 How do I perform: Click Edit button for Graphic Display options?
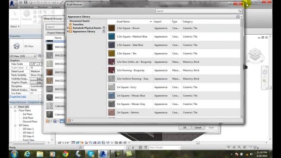pyautogui.click(x=36, y=83)
